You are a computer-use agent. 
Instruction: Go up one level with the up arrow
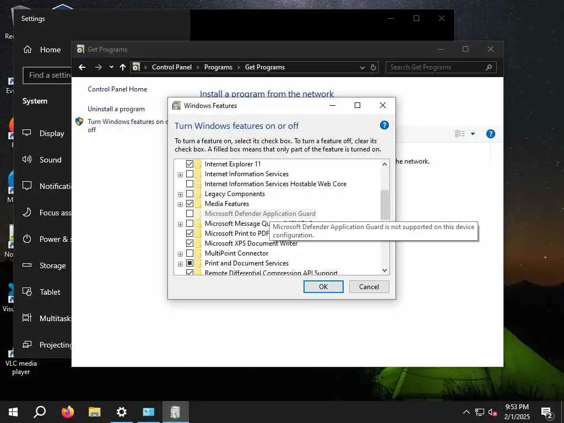(x=123, y=67)
